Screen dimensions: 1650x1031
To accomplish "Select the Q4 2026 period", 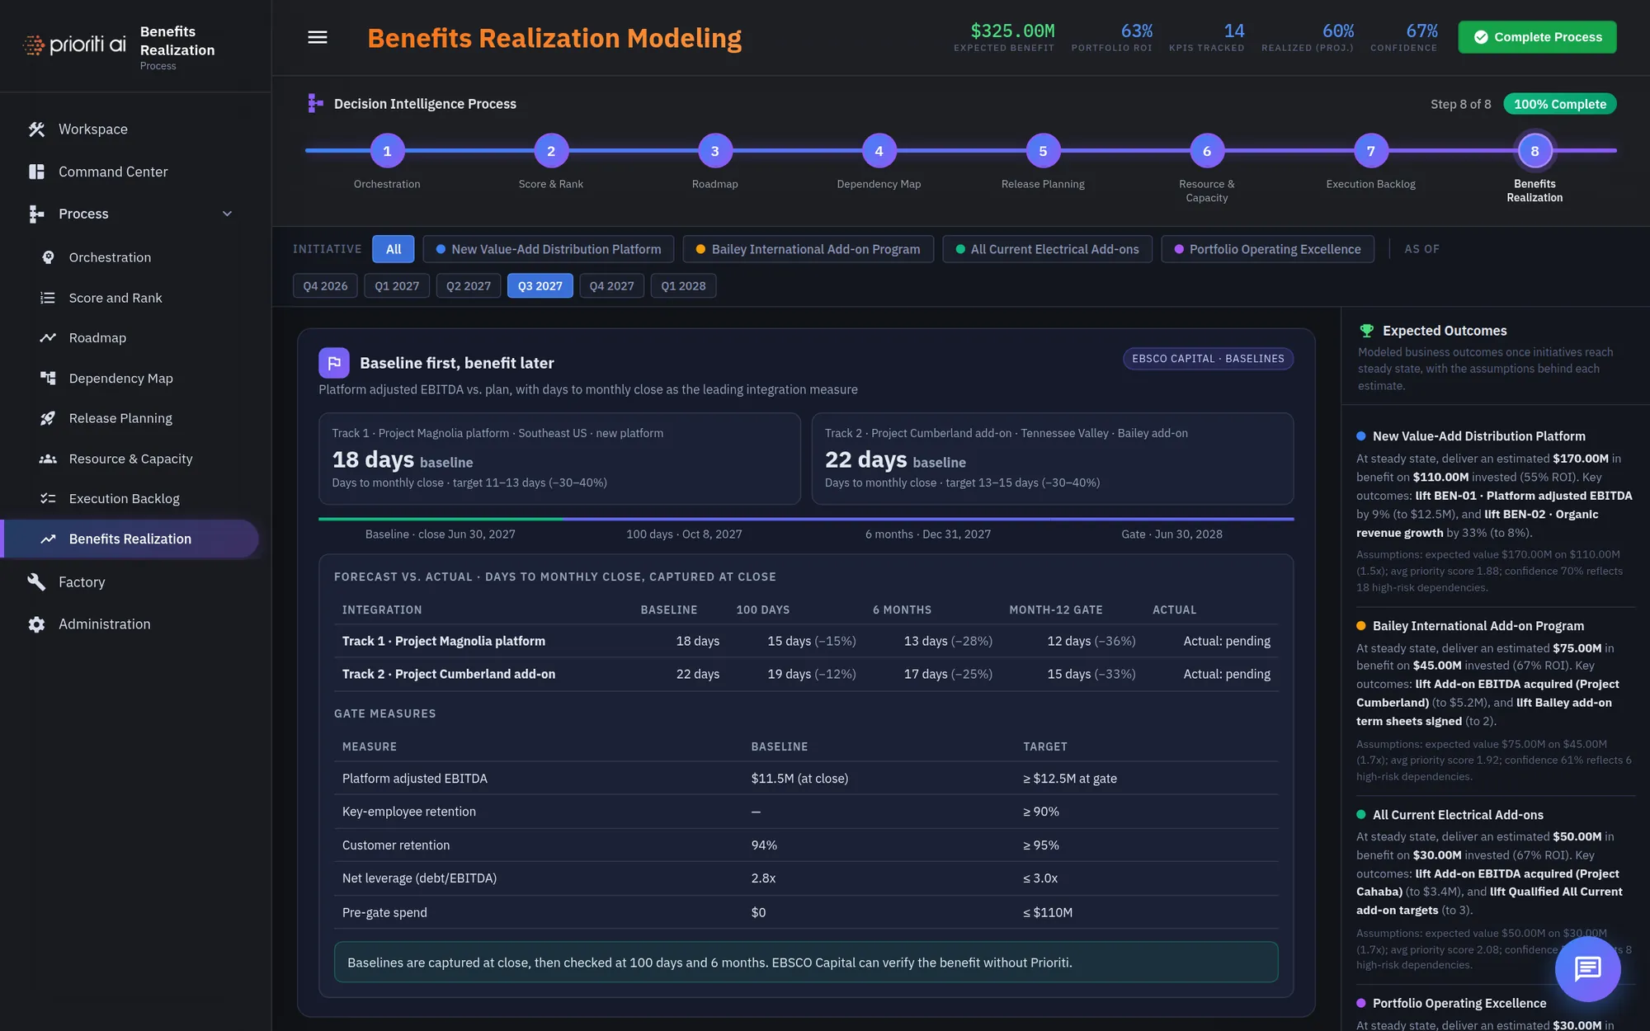I will click(325, 286).
